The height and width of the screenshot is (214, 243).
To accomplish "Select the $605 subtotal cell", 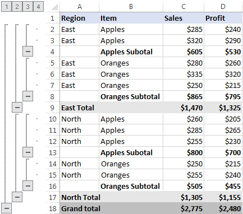I will tap(184, 52).
